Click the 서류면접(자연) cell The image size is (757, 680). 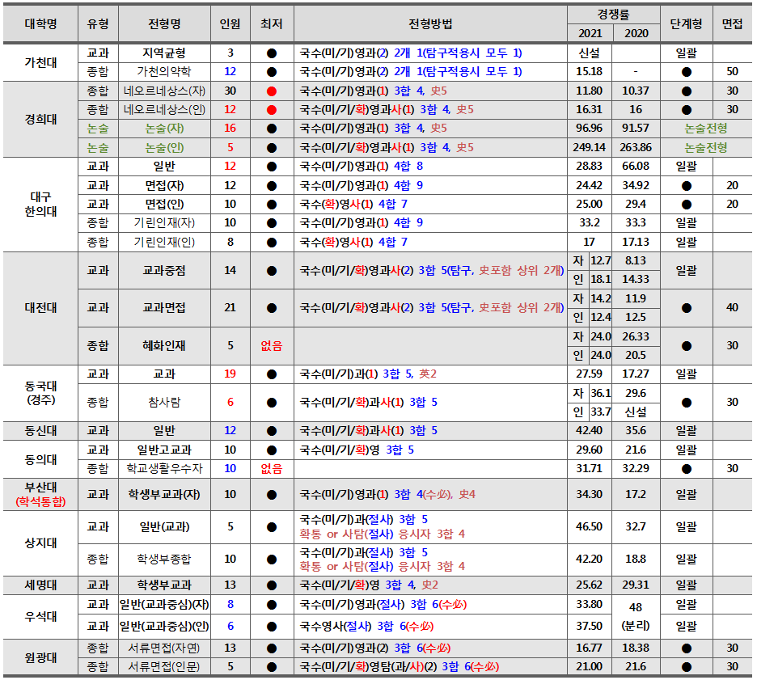164,648
